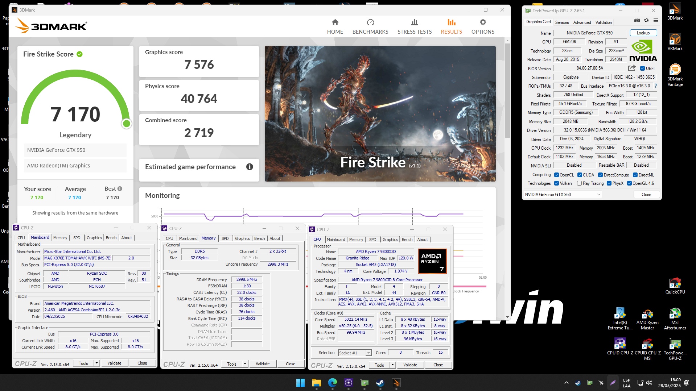Screen dimensions: 696x391
Task: Toggle the OpenCL checkbox in GPU-Z
Action: click(x=556, y=175)
